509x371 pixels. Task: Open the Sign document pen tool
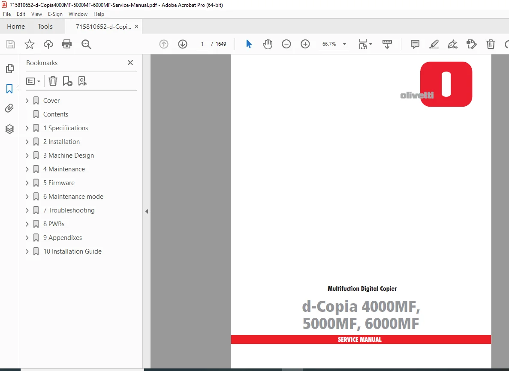(452, 44)
